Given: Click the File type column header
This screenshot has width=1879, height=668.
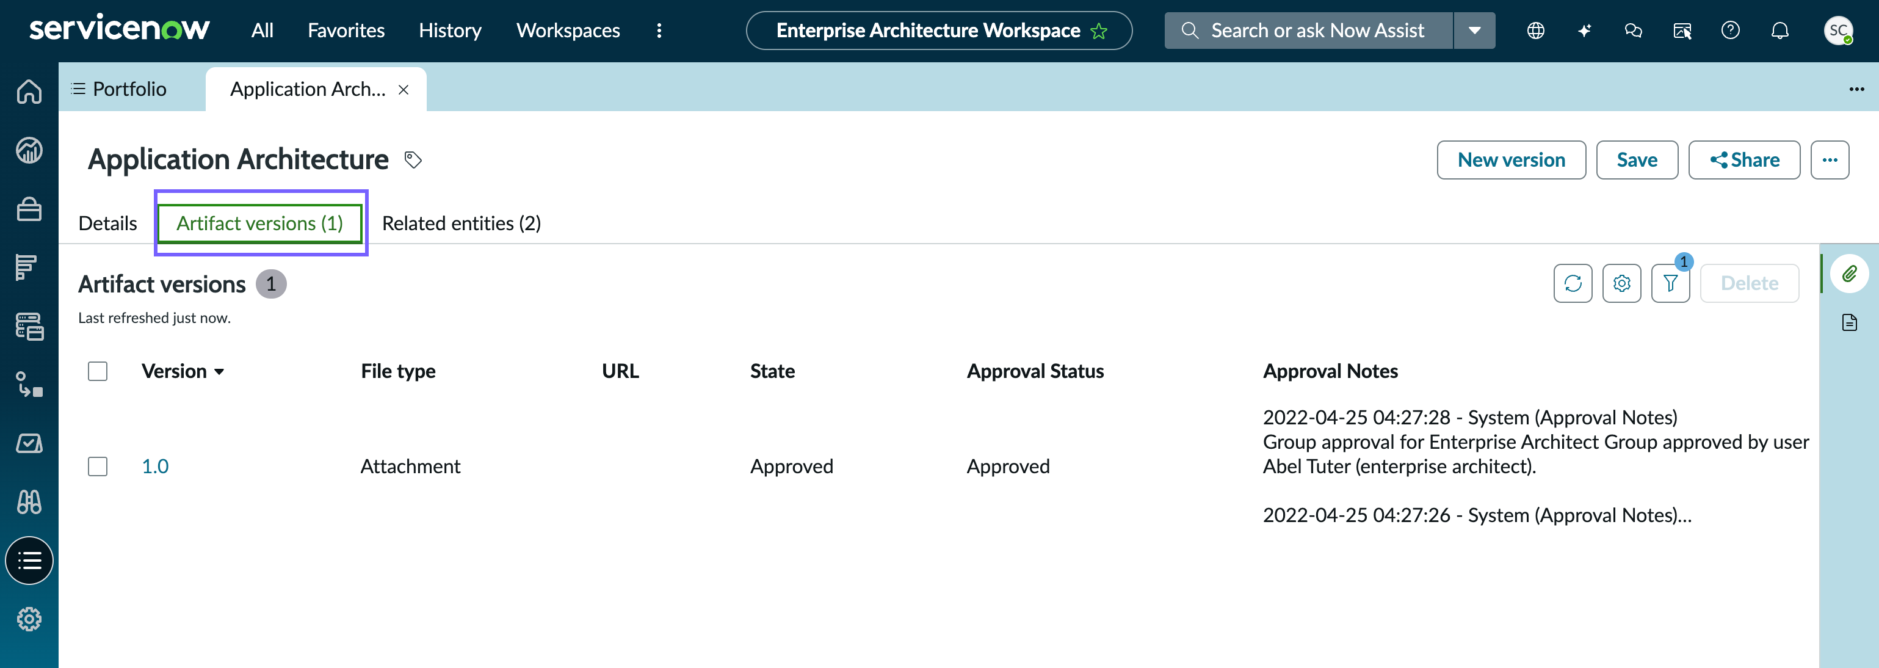Looking at the screenshot, I should click(x=397, y=371).
